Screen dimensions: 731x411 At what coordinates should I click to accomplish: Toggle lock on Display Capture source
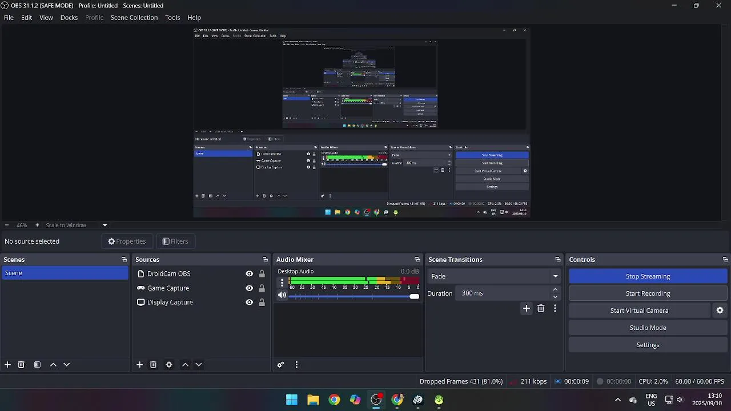[x=262, y=303]
